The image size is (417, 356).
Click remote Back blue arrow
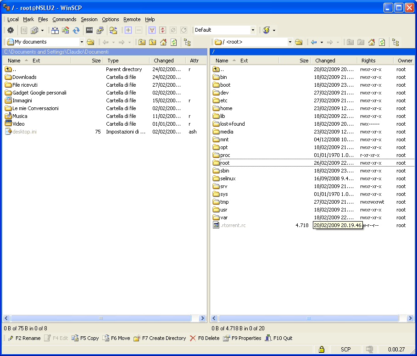[x=314, y=42]
